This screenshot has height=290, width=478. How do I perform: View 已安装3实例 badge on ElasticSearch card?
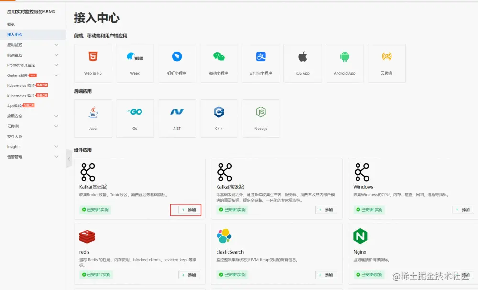(232, 275)
